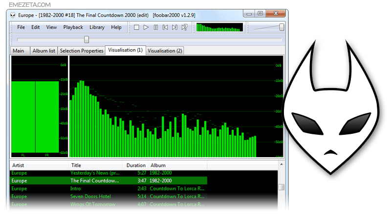The image size is (391, 219).
Task: Sort playlist by the Artist column header
Action: point(39,165)
